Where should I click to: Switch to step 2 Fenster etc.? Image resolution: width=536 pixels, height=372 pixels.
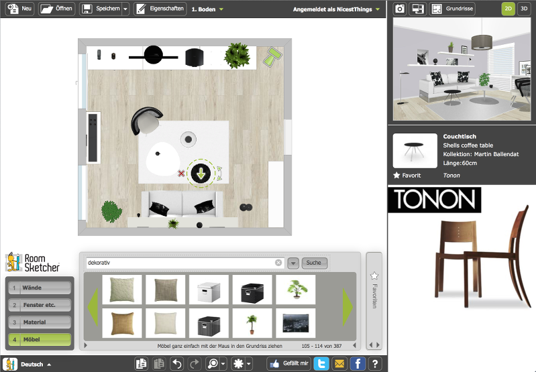pyautogui.click(x=40, y=305)
